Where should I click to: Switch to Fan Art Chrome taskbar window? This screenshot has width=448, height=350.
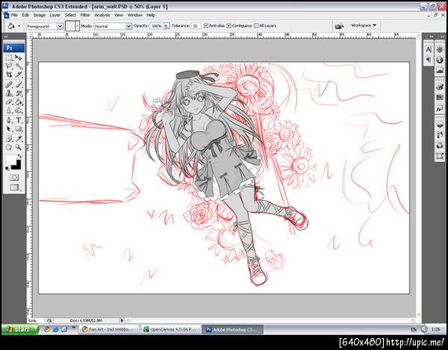(x=109, y=329)
